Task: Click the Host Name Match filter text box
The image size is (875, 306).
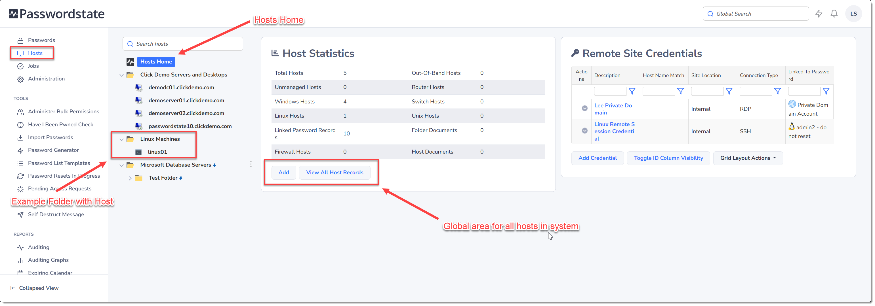Action: pos(658,91)
